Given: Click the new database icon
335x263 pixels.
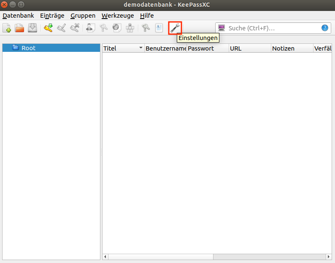Looking at the screenshot, I should pyautogui.click(x=7, y=28).
